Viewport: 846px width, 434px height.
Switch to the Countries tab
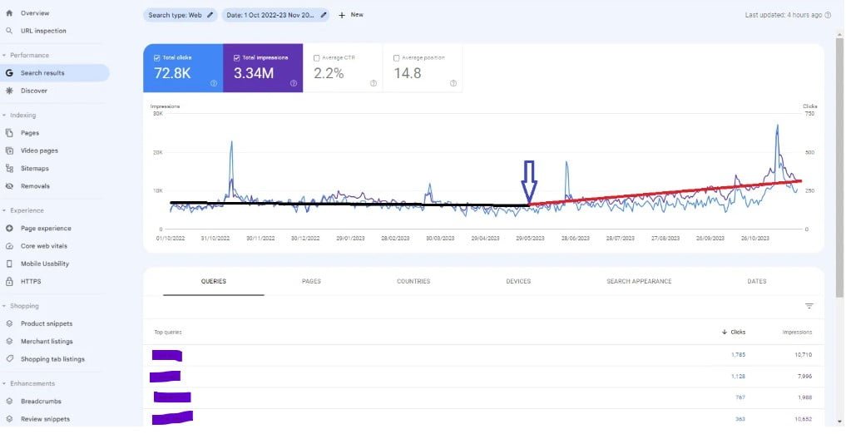[x=413, y=281]
